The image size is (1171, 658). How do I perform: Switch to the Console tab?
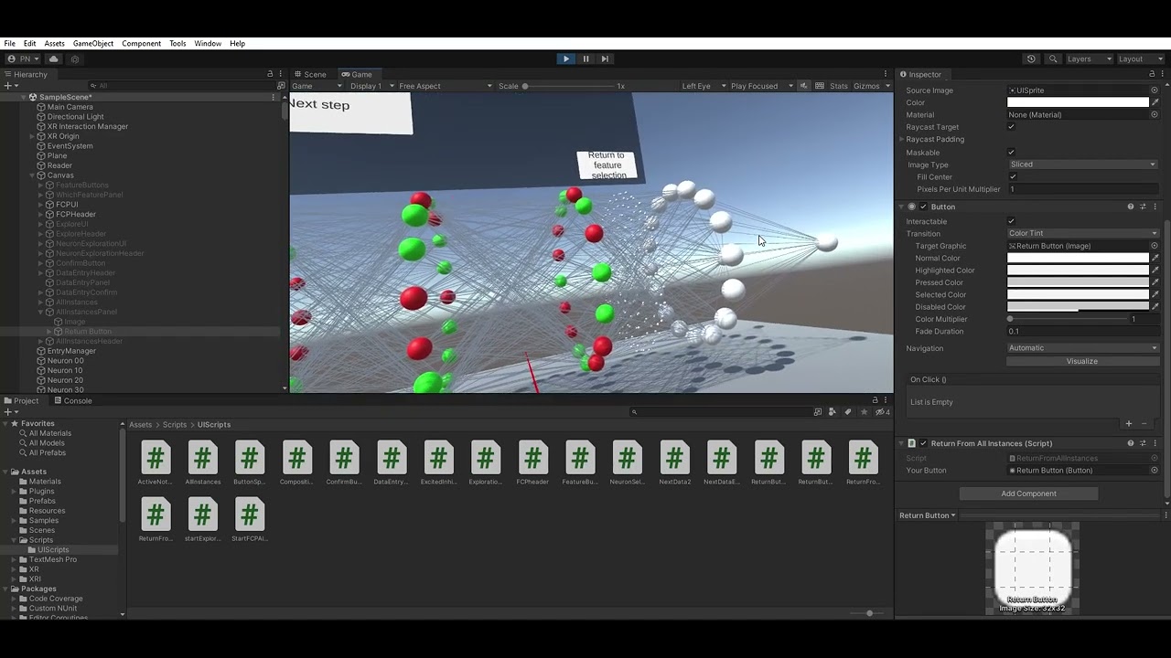[72, 400]
